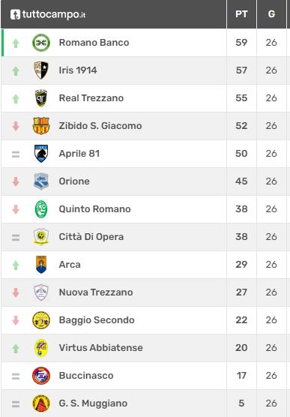Select the Real Trezzano crest icon
This screenshot has height=417, width=290.
41,98
